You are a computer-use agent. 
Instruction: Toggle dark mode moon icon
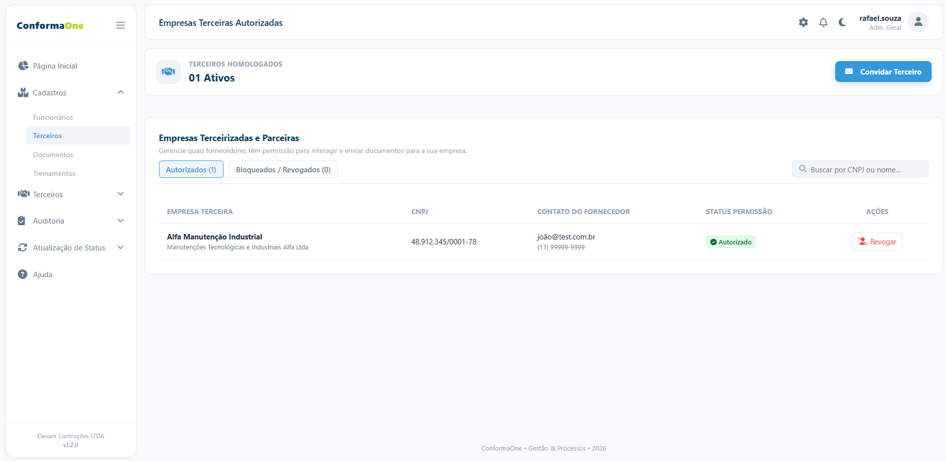click(x=842, y=22)
